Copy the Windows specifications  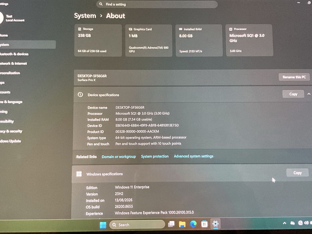(298, 173)
